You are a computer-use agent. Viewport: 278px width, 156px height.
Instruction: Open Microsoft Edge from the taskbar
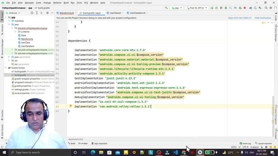tap(93, 152)
